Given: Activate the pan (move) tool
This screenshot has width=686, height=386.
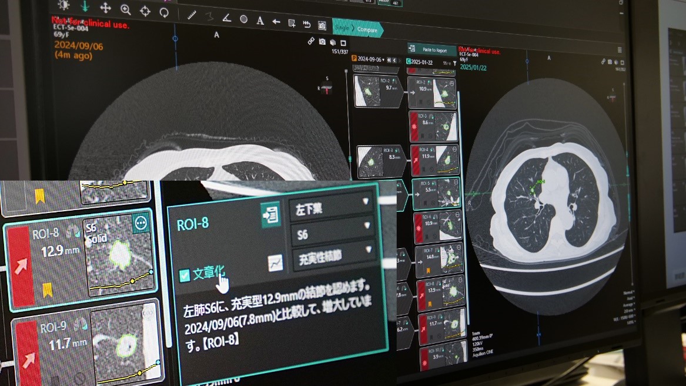Looking at the screenshot, I should coord(106,8).
